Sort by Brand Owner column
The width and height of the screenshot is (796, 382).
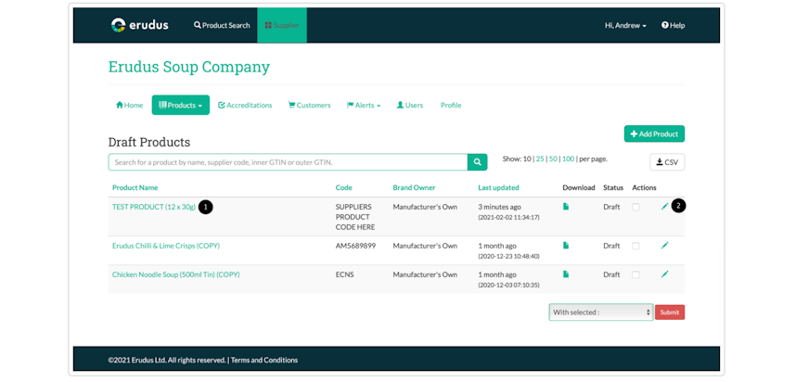[x=414, y=187]
